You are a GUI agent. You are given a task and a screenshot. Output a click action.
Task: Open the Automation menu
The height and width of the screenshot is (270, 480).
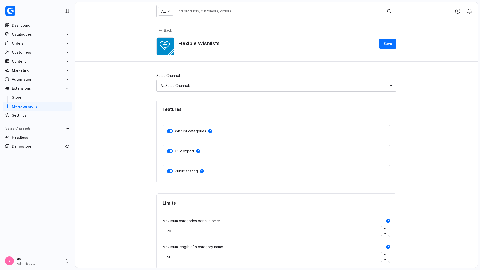coord(37,79)
